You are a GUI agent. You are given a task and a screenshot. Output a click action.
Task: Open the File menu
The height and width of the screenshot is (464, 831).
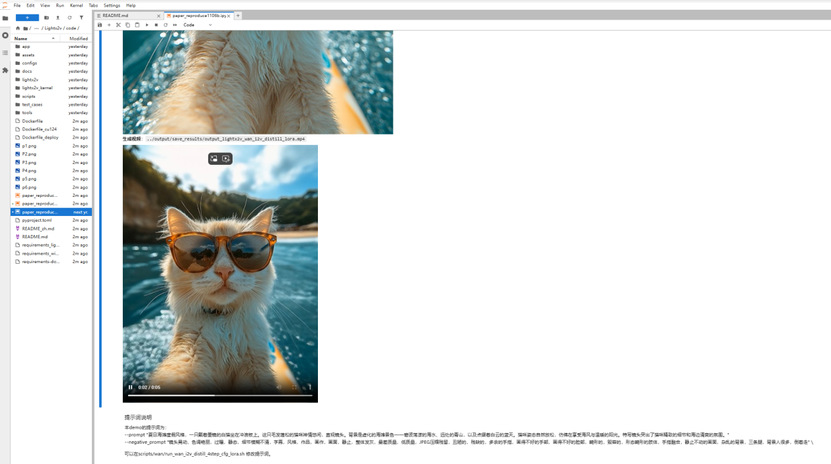[17, 5]
